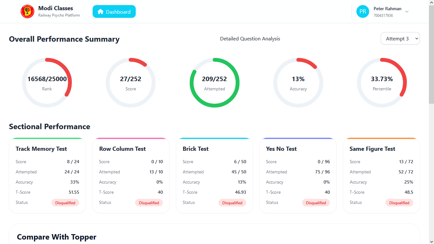The height and width of the screenshot is (244, 434).
Task: Click the Sectional Performance heading
Action: 49,127
